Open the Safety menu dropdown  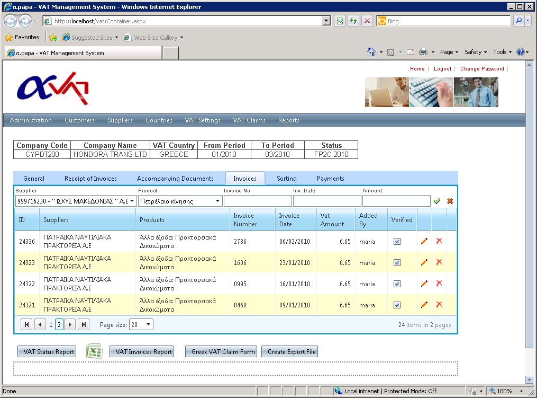pos(475,52)
